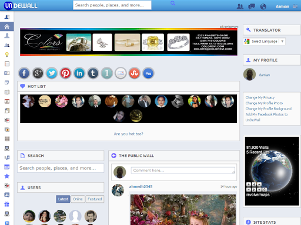
Task: Open ahmedh2345 profile name link
Action: (141, 186)
